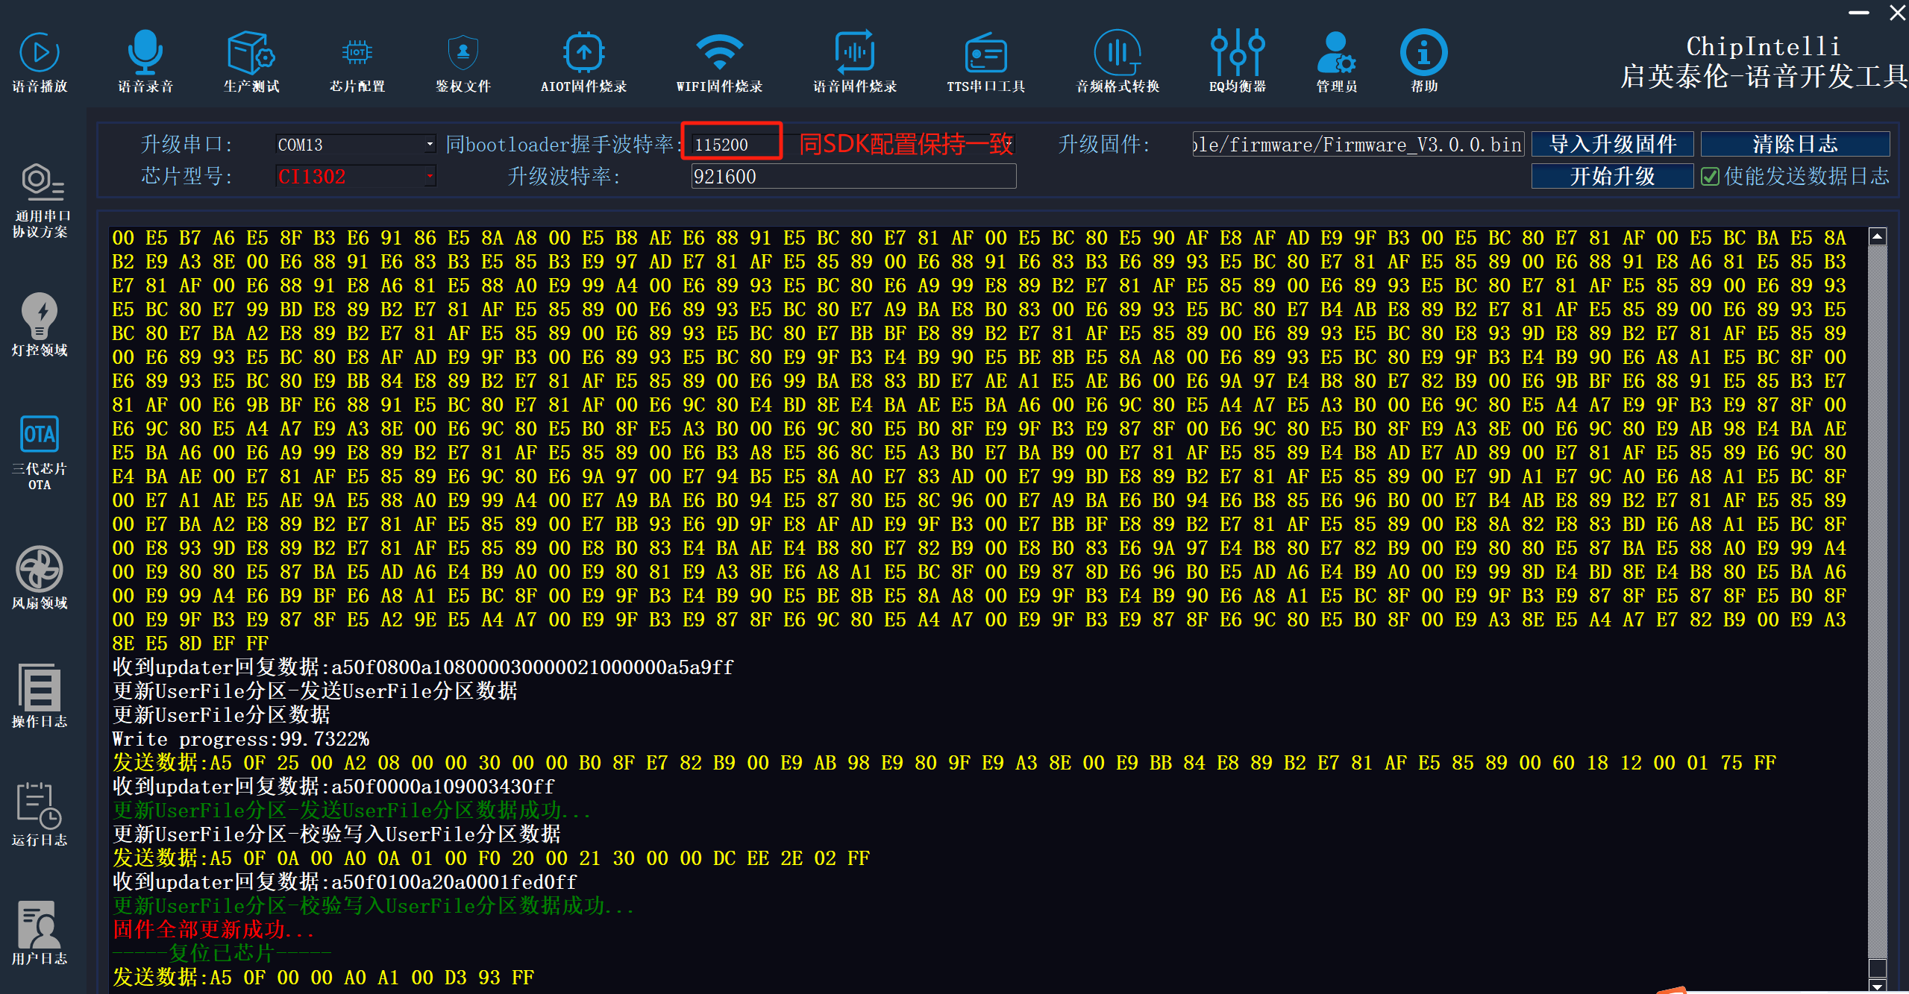Image resolution: width=1909 pixels, height=994 pixels.
Task: Toggle 使能发送数据日志 checkbox
Action: click(x=1711, y=177)
